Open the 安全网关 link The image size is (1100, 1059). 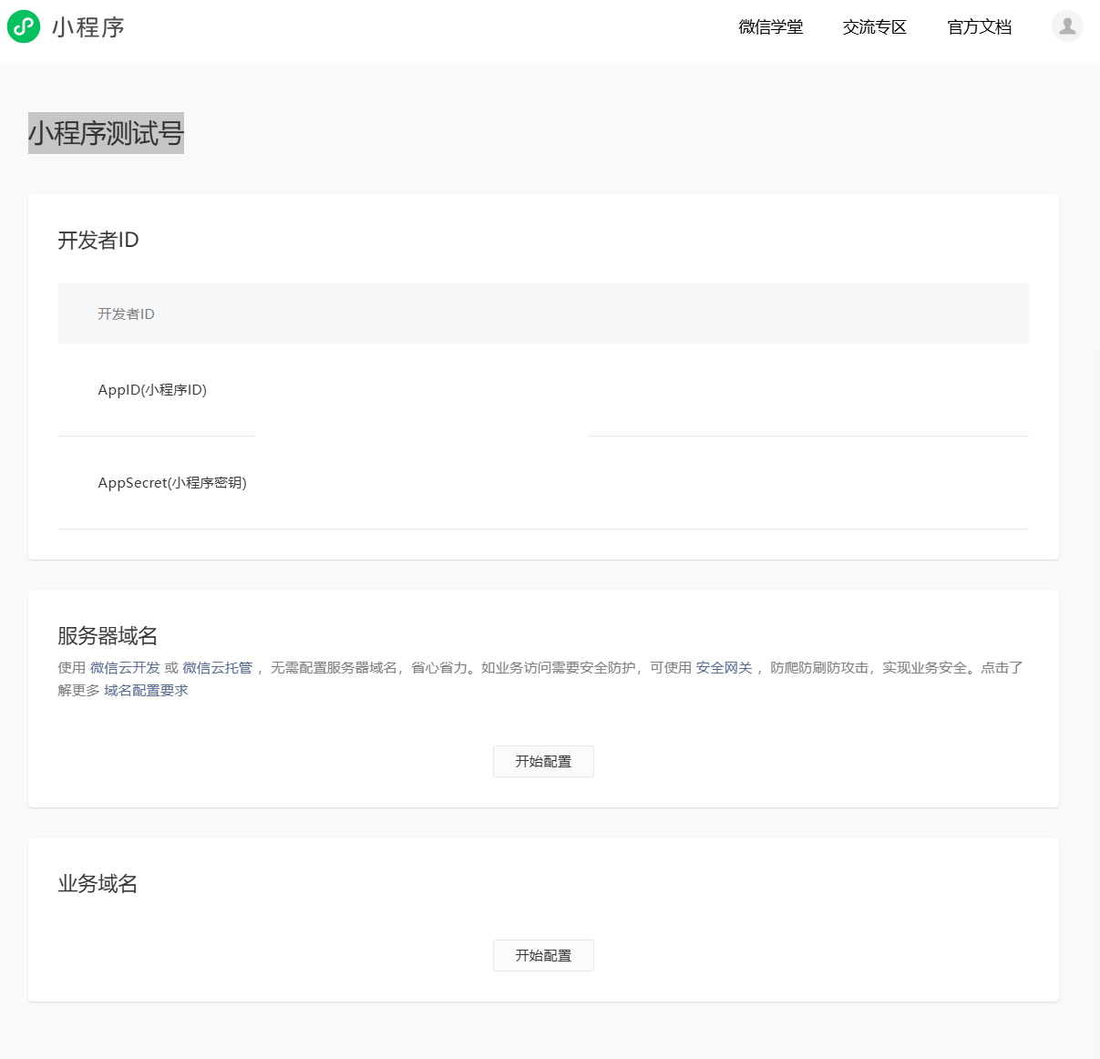(725, 668)
